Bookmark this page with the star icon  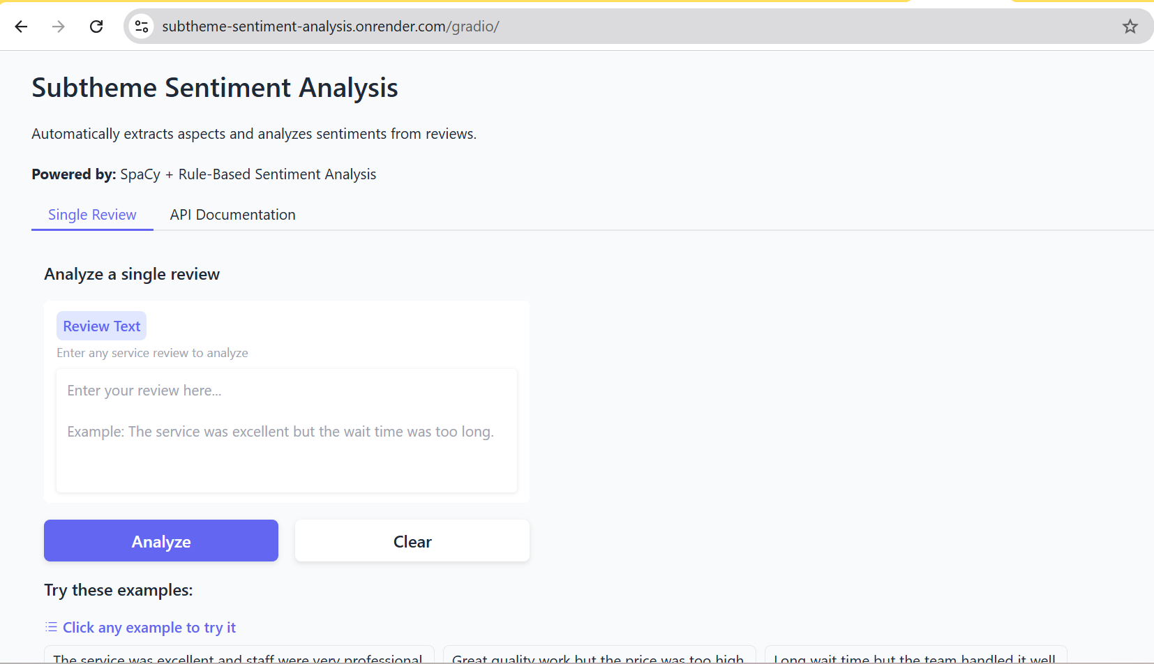1130,27
